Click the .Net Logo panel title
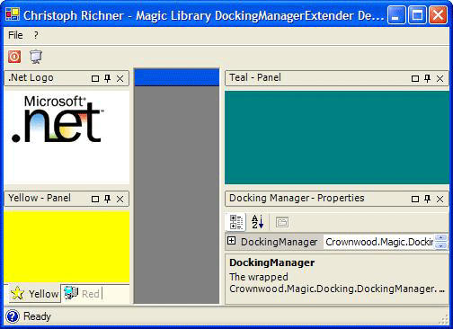 pyautogui.click(x=31, y=77)
